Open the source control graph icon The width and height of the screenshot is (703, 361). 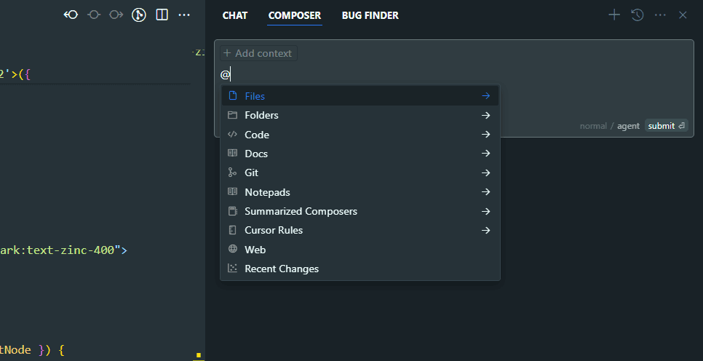(x=139, y=15)
